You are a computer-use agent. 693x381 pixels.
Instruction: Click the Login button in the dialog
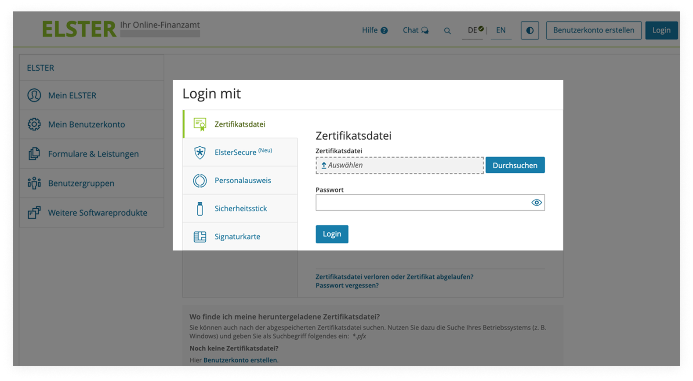pyautogui.click(x=332, y=234)
